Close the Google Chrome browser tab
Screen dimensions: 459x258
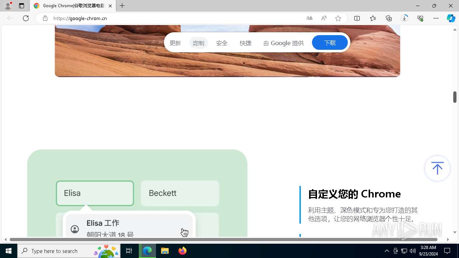click(x=110, y=6)
